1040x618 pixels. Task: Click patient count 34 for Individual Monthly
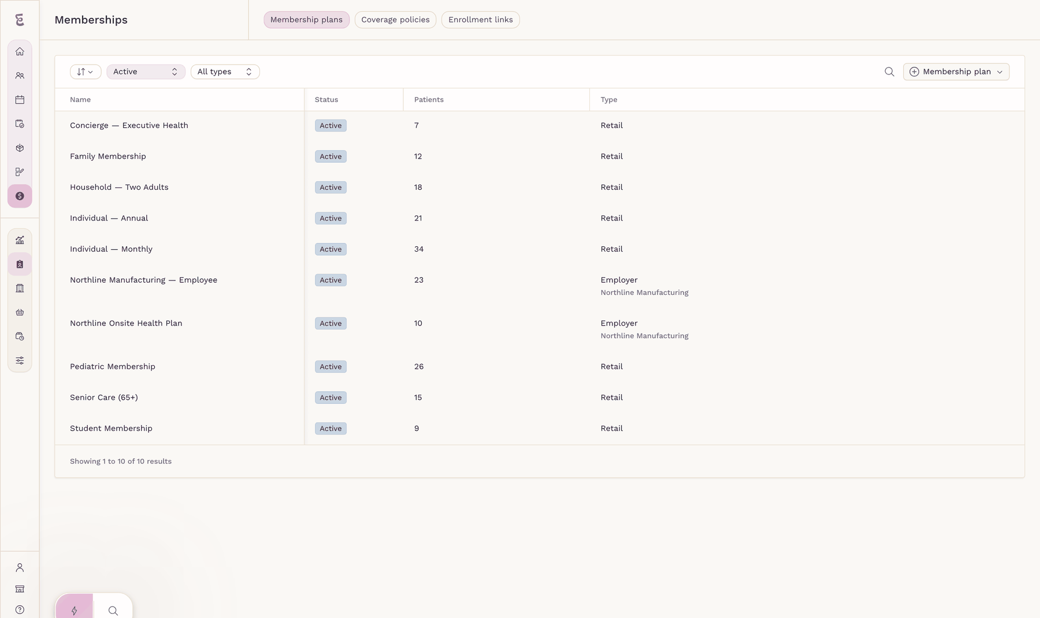pos(419,249)
